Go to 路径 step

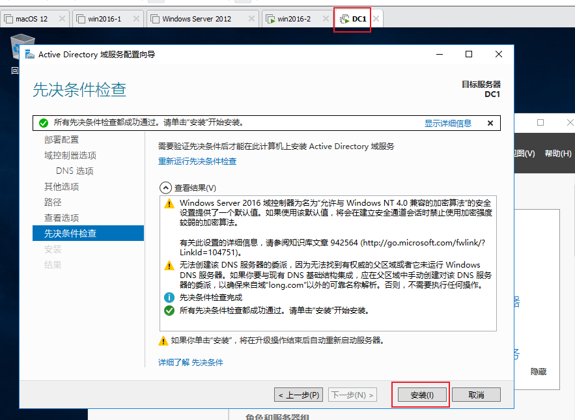coord(53,202)
